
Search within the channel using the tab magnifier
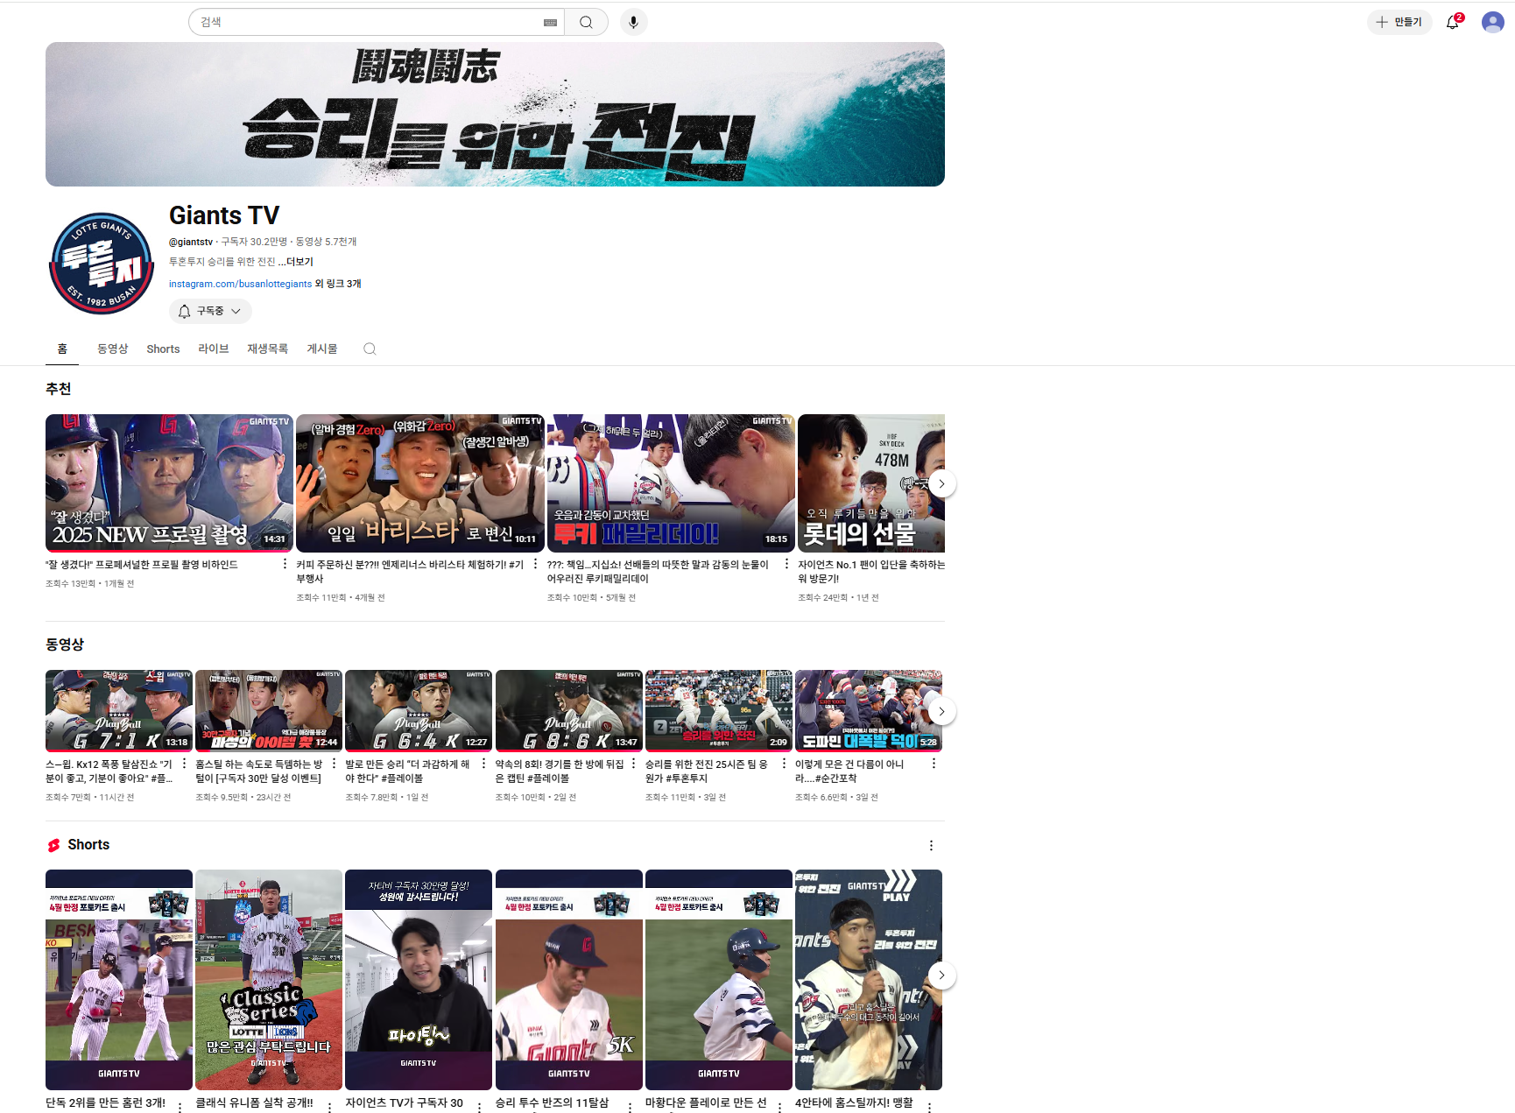click(x=370, y=349)
